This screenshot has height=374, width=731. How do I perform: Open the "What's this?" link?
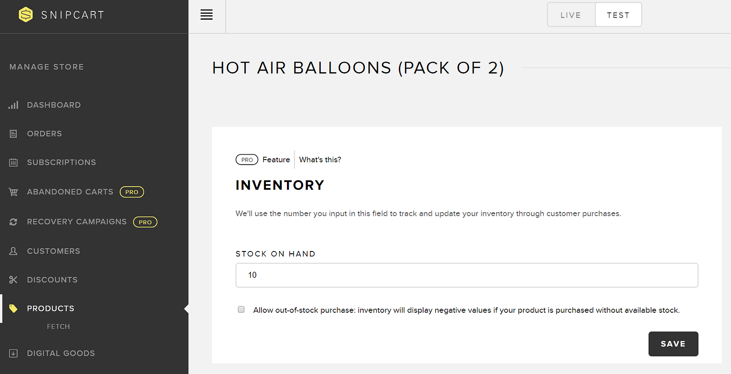tap(320, 160)
